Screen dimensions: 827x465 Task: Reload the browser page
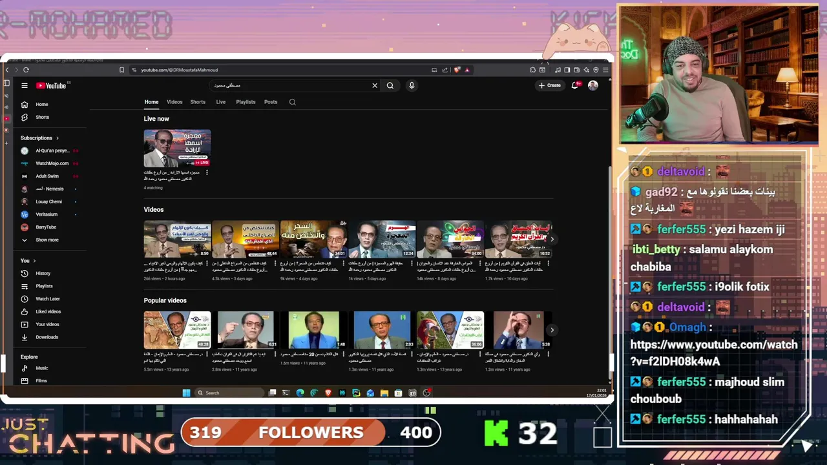(26, 70)
